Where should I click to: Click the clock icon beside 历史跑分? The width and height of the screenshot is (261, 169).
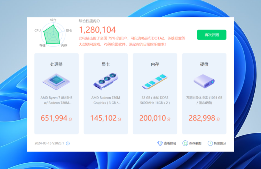tap(210, 143)
